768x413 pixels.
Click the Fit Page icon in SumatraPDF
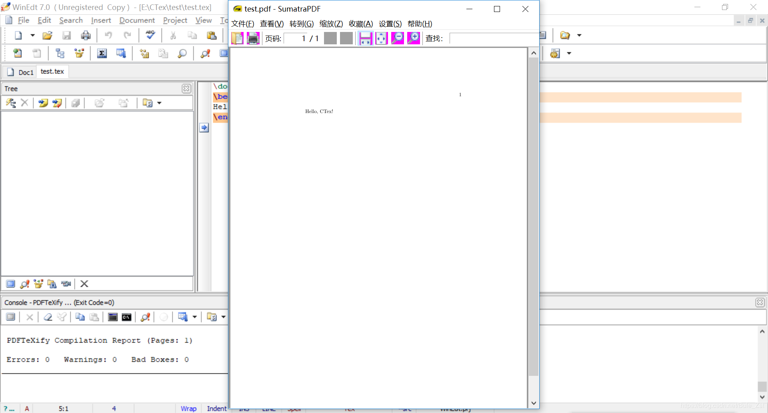[x=382, y=38]
